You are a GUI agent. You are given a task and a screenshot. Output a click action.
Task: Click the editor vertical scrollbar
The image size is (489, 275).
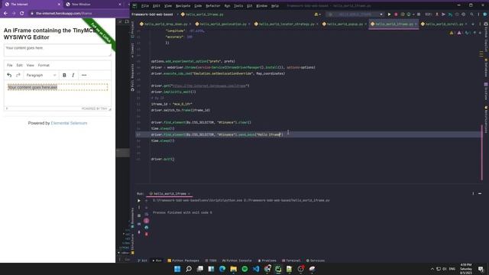click(x=482, y=153)
